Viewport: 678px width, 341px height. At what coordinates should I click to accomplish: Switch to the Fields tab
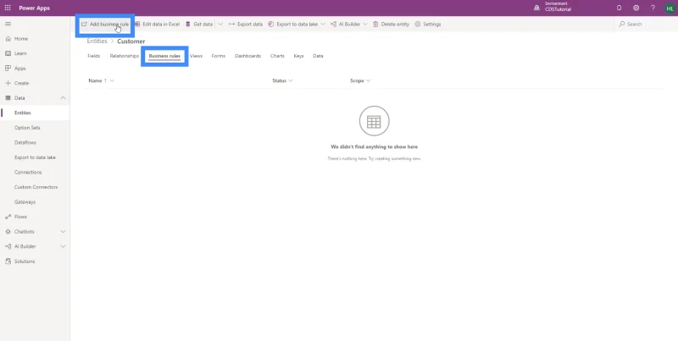point(94,56)
